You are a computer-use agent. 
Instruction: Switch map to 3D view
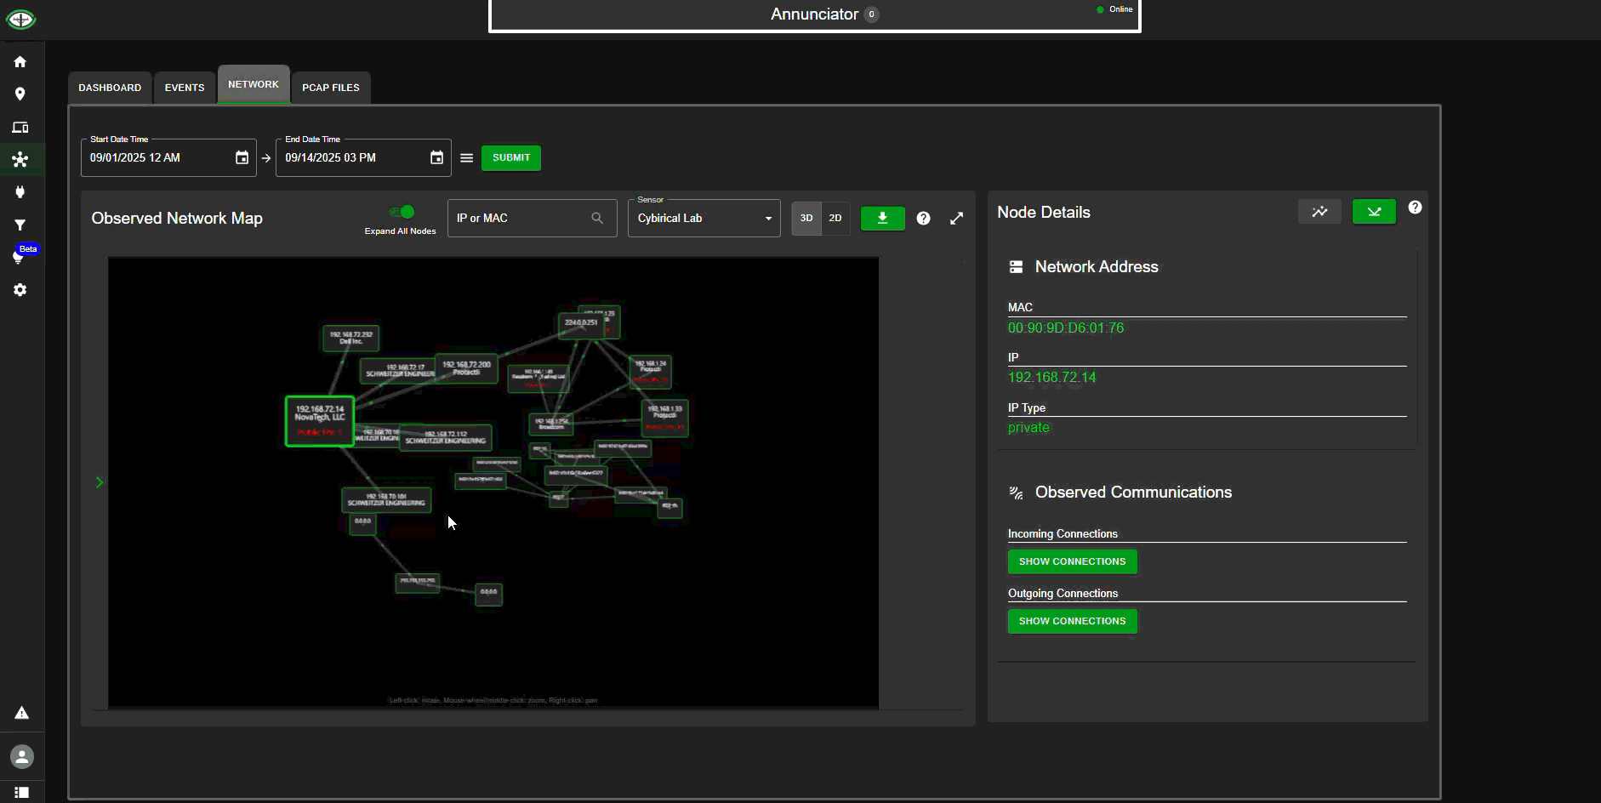[x=806, y=219]
